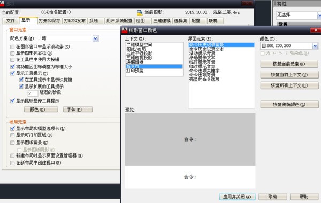Click 取消 button in color dialog
Viewport: 321px width, 203px height.
(x=273, y=197)
